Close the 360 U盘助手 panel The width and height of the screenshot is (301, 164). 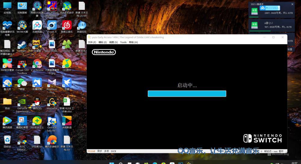(292, 4)
